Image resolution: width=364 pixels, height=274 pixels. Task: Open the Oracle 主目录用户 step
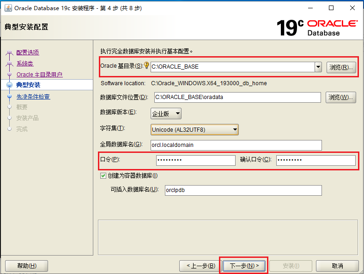tap(39, 75)
